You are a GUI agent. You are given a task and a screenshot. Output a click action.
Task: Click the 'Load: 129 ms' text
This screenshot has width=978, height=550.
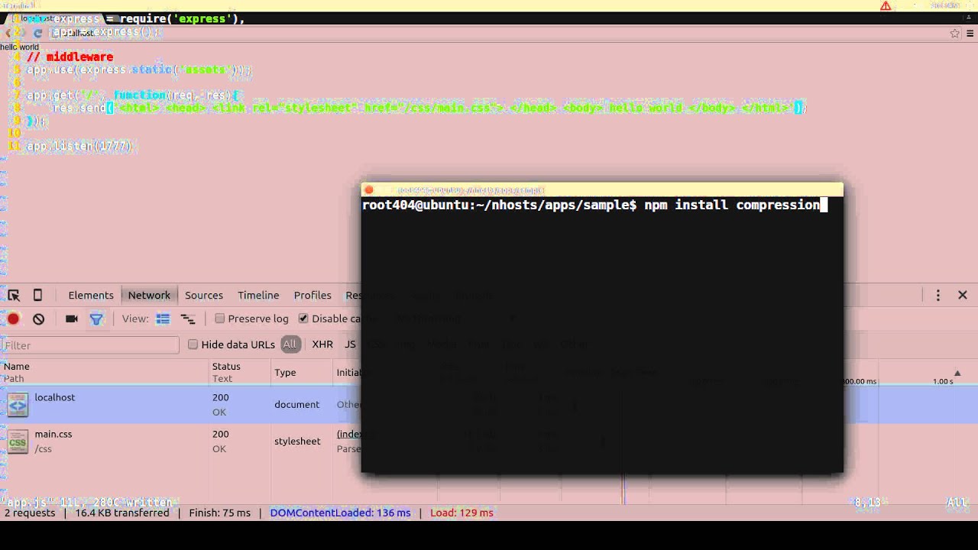[x=461, y=513]
